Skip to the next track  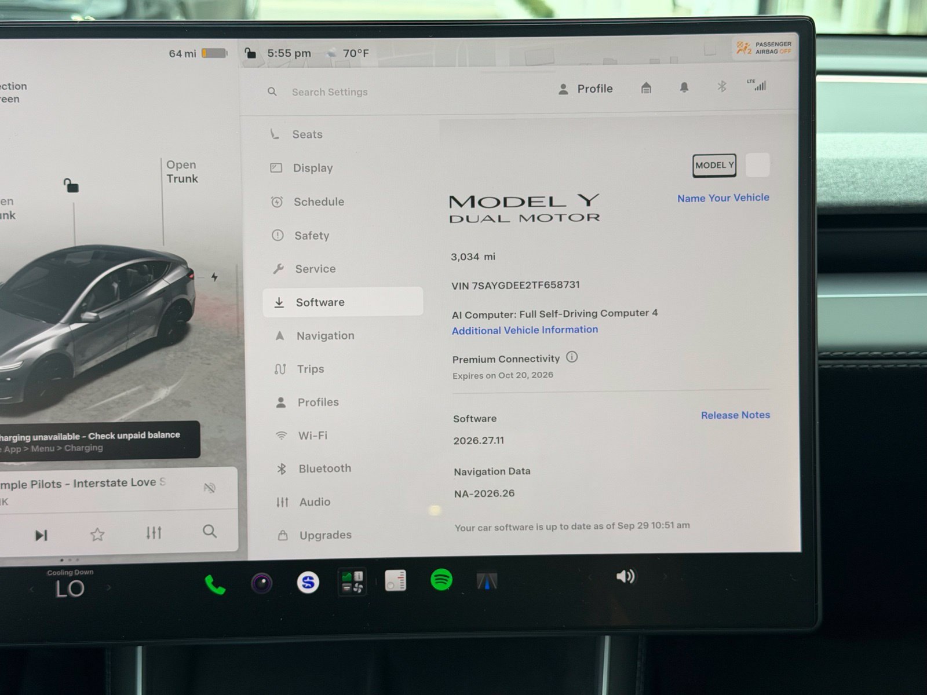[x=41, y=535]
